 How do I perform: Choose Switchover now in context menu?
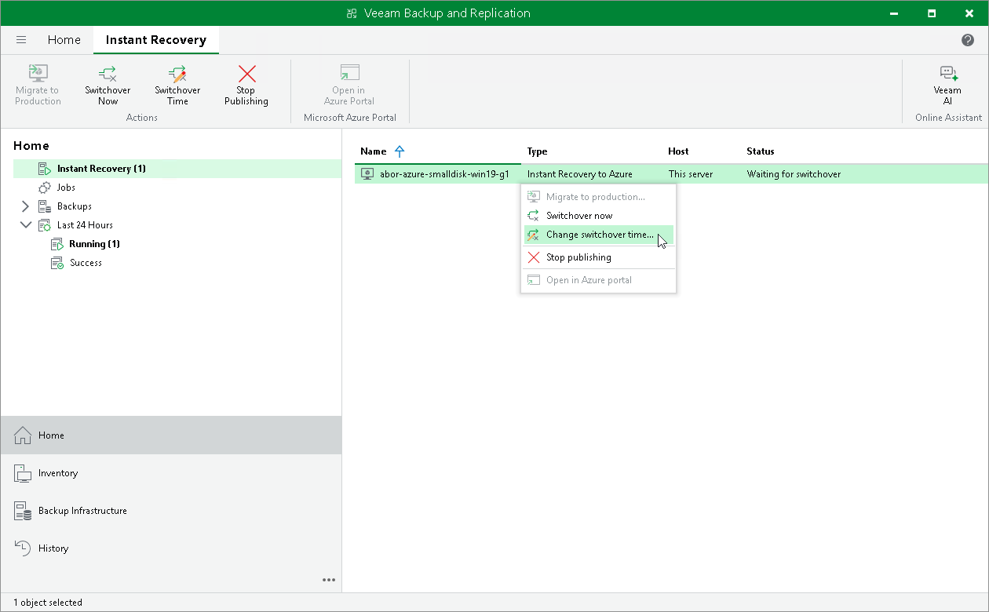point(598,216)
